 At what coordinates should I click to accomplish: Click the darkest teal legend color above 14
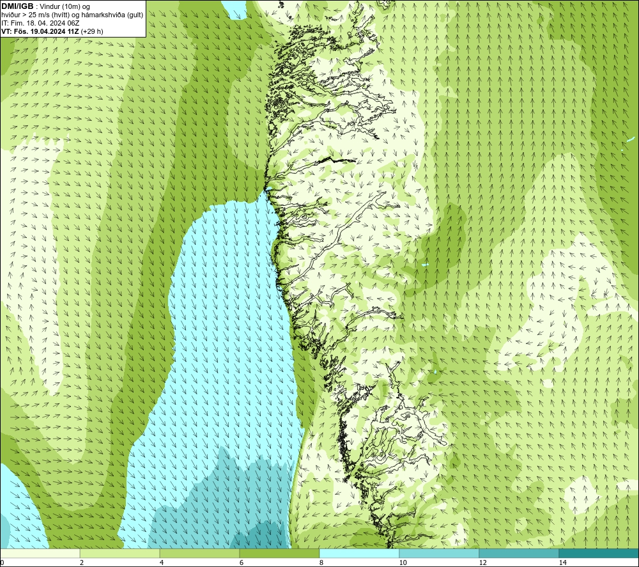pos(599,554)
